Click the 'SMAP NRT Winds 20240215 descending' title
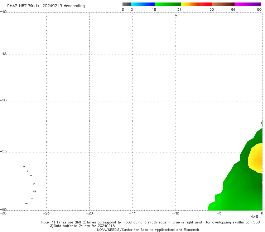Screen dimensions: 265x232 [x=46, y=6]
